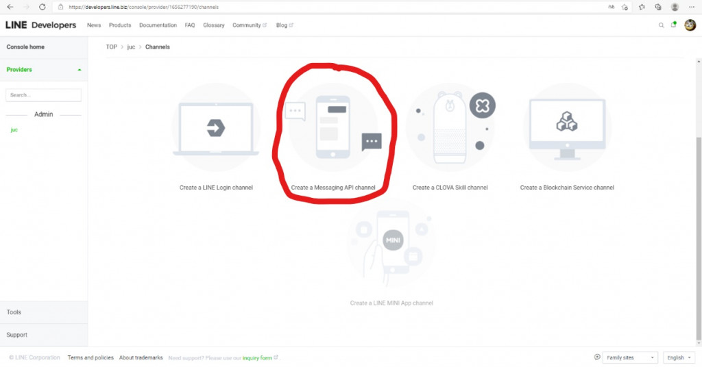Click Create a LINE MINI App channel text
The image size is (702, 367).
[391, 303]
